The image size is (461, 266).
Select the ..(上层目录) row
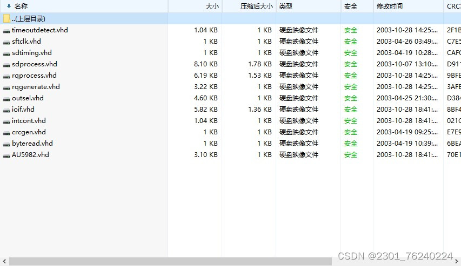[230, 18]
